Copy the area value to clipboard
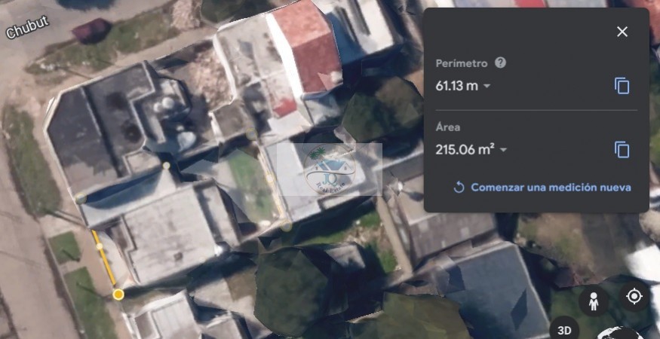This screenshot has width=660, height=339. click(x=622, y=150)
